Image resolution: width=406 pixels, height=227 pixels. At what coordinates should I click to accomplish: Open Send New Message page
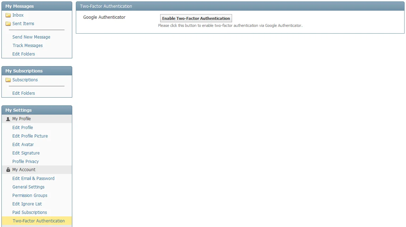[x=31, y=37]
